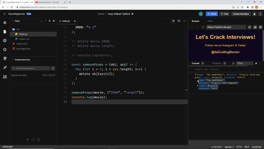Click the crosshair icon beside preview URL
This screenshot has height=149, width=264.
[250, 27]
